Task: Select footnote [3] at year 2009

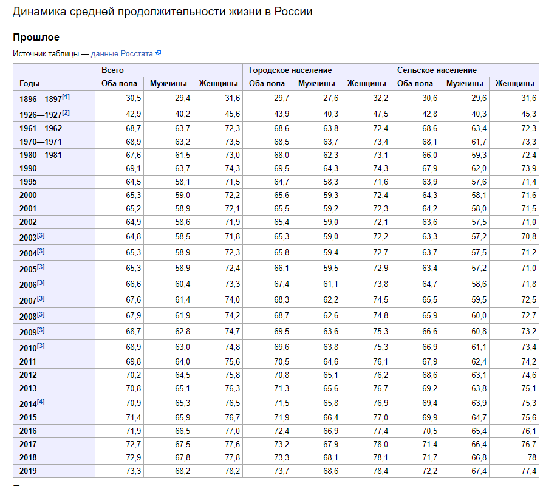Action: pyautogui.click(x=41, y=330)
